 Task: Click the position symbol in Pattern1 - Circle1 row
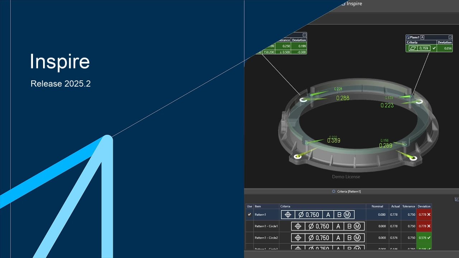click(298, 226)
